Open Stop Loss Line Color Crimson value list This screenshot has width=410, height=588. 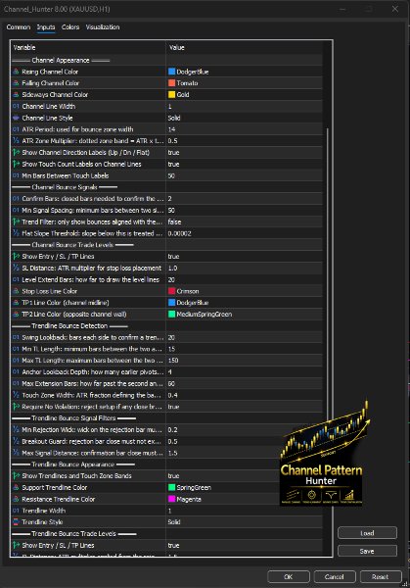244,291
